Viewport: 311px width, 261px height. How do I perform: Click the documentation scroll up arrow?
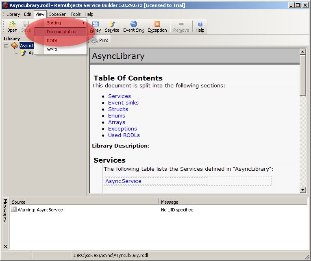(303, 52)
